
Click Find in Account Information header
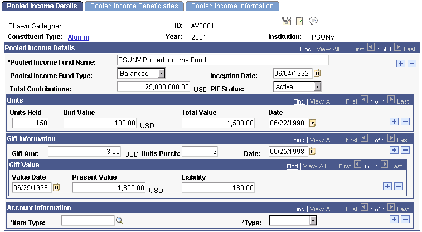pyautogui.click(x=299, y=209)
